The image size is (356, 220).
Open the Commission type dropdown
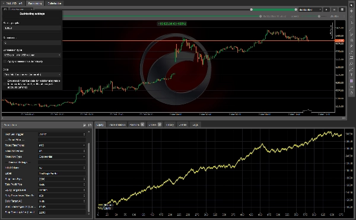[32, 55]
